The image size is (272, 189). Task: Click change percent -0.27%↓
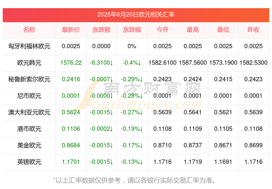pyautogui.click(x=132, y=112)
